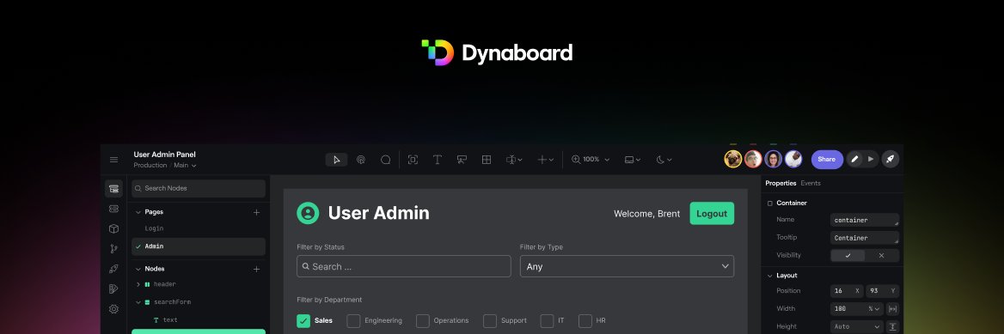The image size is (1004, 334).
Task: Open the hamburger menu
Action: tap(113, 160)
